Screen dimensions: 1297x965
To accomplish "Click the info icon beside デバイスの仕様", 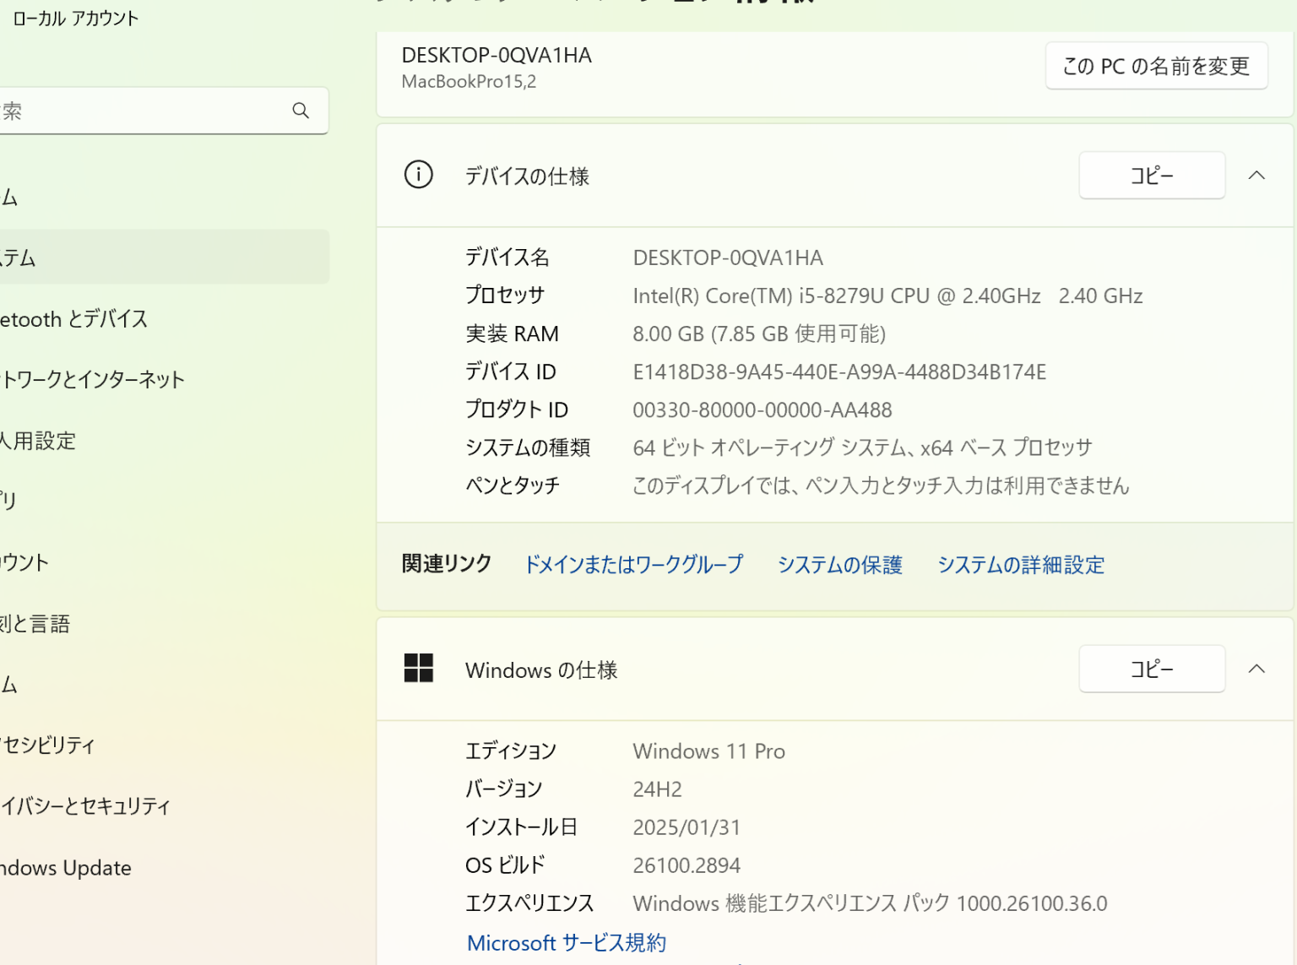I will tap(418, 175).
